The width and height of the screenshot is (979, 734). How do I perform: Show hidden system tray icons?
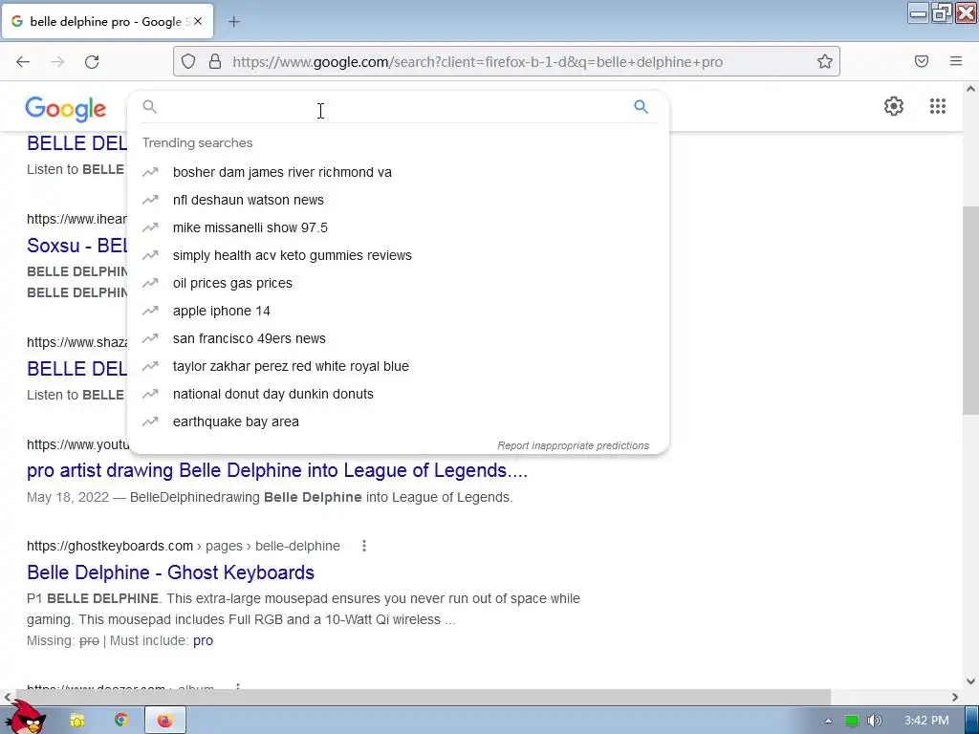(x=829, y=721)
